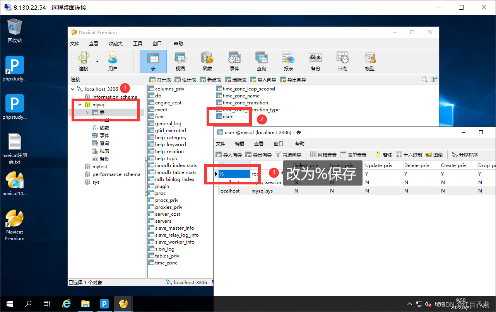
Task: Click 筛选向导 in user table window
Action: (x=288, y=155)
